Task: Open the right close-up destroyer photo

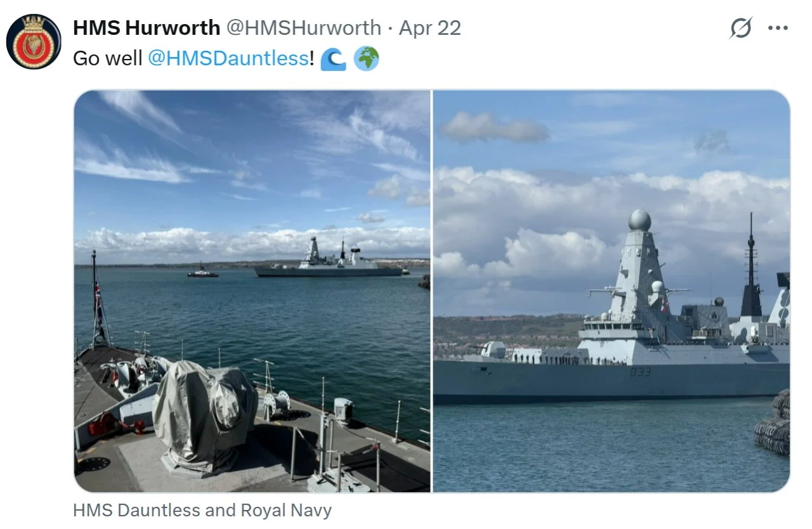Action: click(x=612, y=291)
